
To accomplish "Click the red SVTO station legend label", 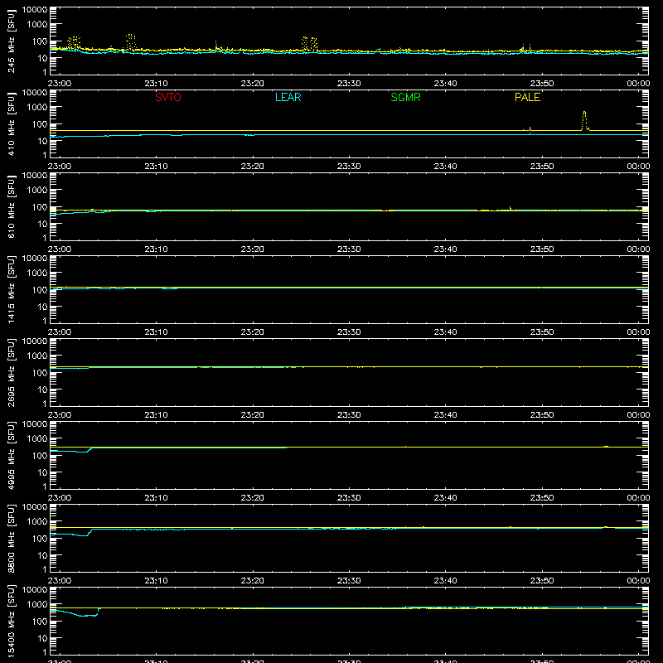I will 168,97.
